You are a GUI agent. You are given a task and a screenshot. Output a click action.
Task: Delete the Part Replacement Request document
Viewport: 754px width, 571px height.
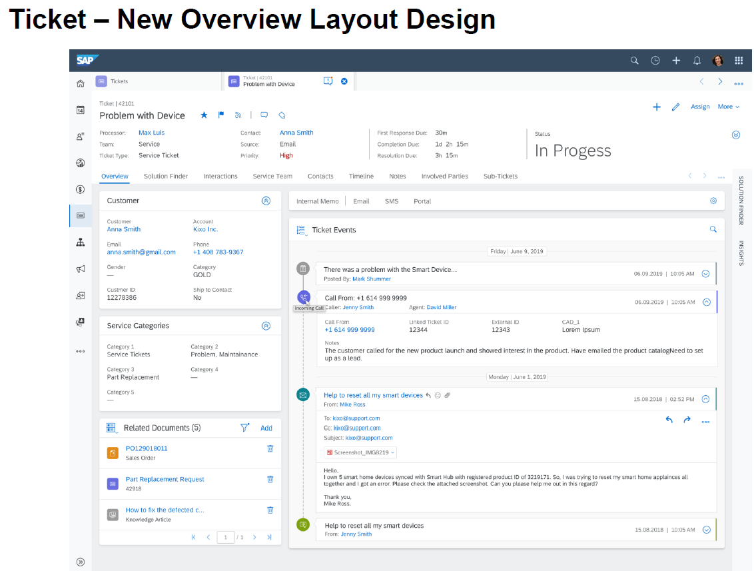point(270,479)
